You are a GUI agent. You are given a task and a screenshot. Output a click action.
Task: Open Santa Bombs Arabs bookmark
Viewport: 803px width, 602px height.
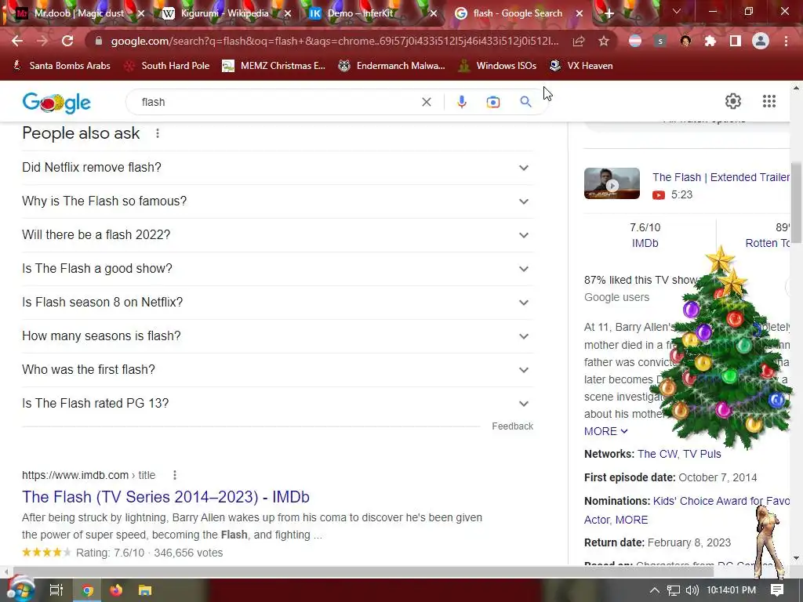click(x=62, y=66)
